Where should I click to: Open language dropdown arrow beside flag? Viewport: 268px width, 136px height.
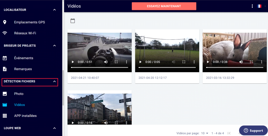click(265, 6)
